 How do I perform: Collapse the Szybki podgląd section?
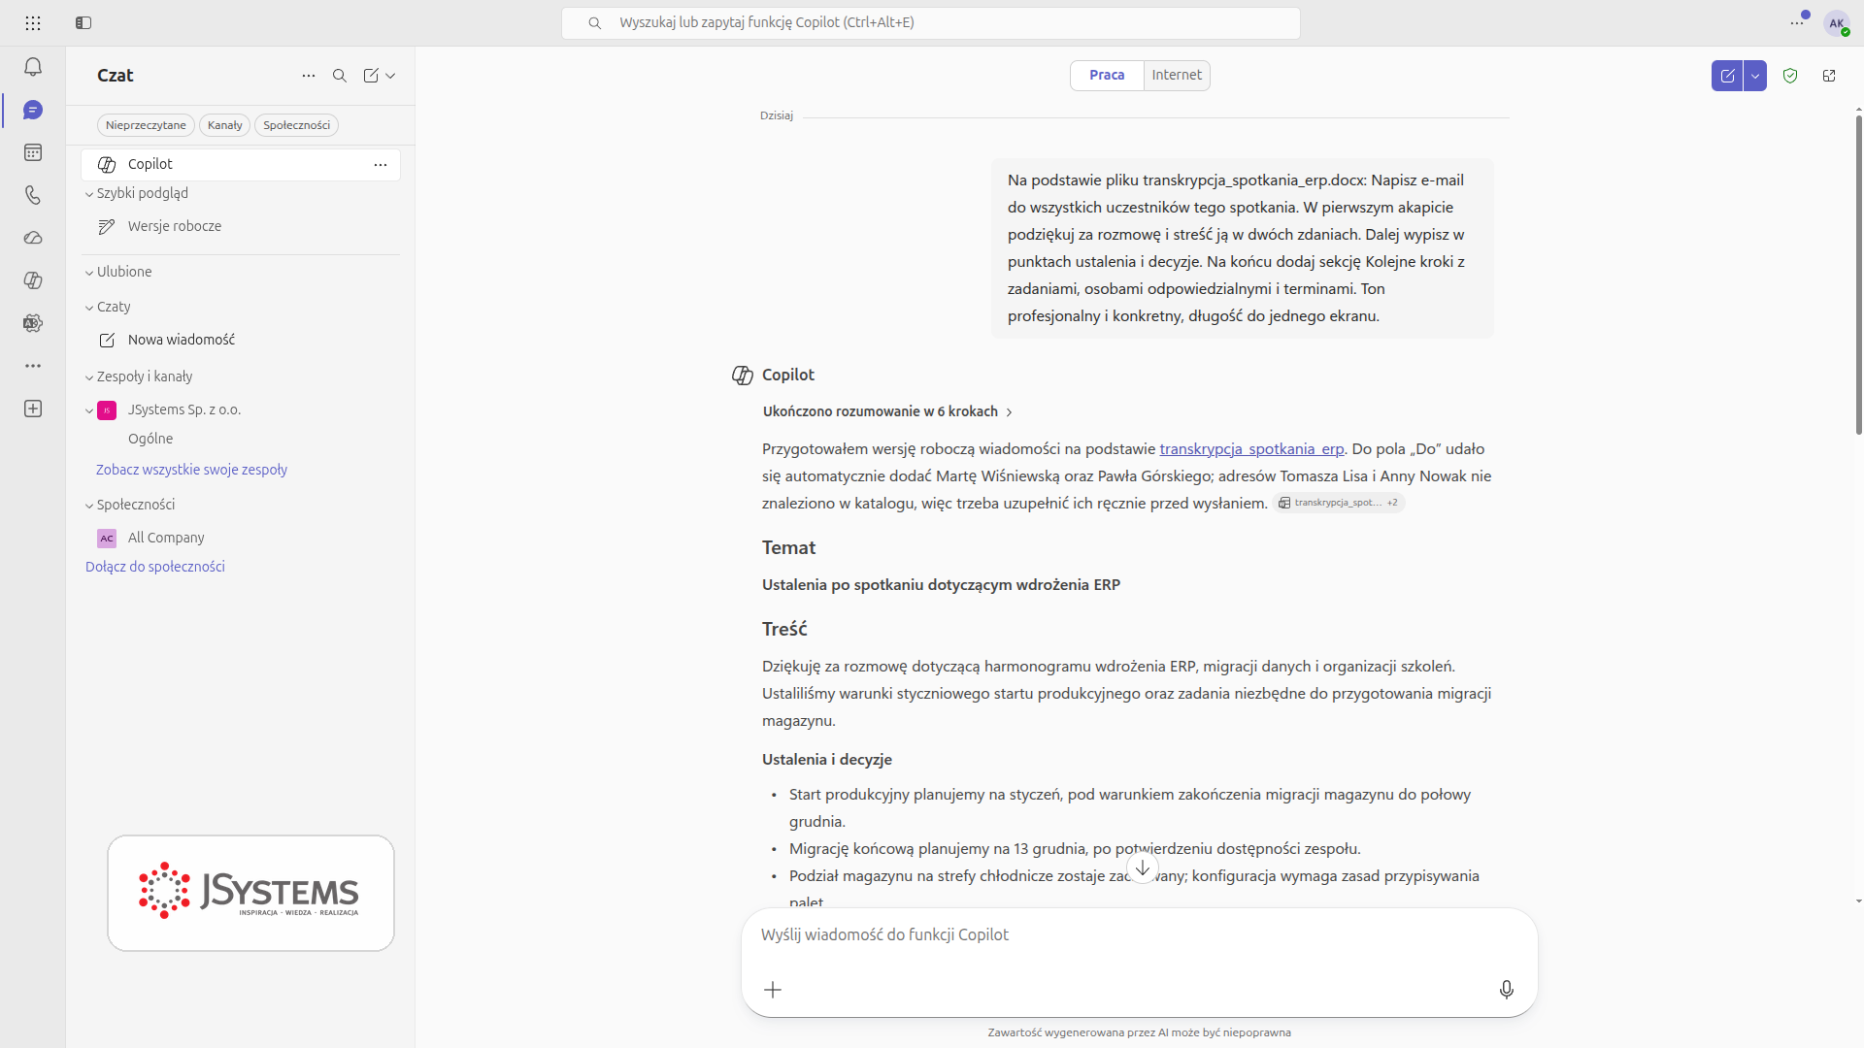click(x=89, y=194)
